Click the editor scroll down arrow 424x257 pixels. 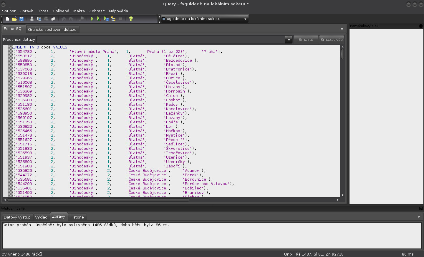(x=342, y=195)
